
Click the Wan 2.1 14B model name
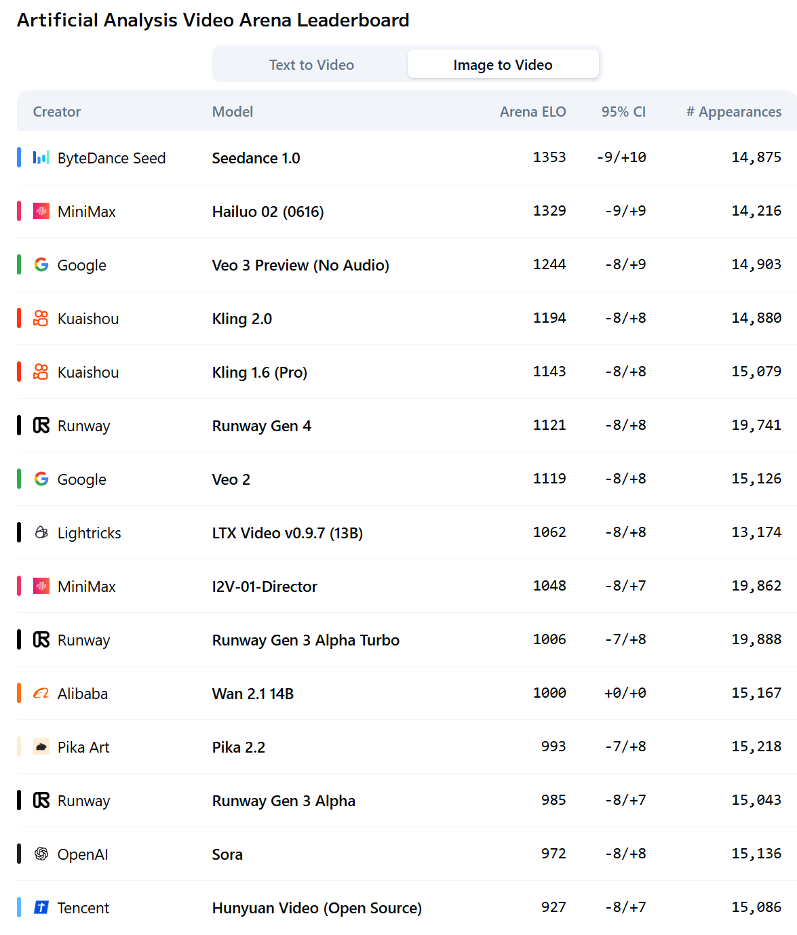253,694
